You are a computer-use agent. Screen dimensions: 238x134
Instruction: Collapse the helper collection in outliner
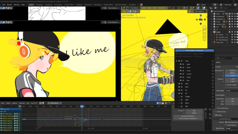(212, 32)
